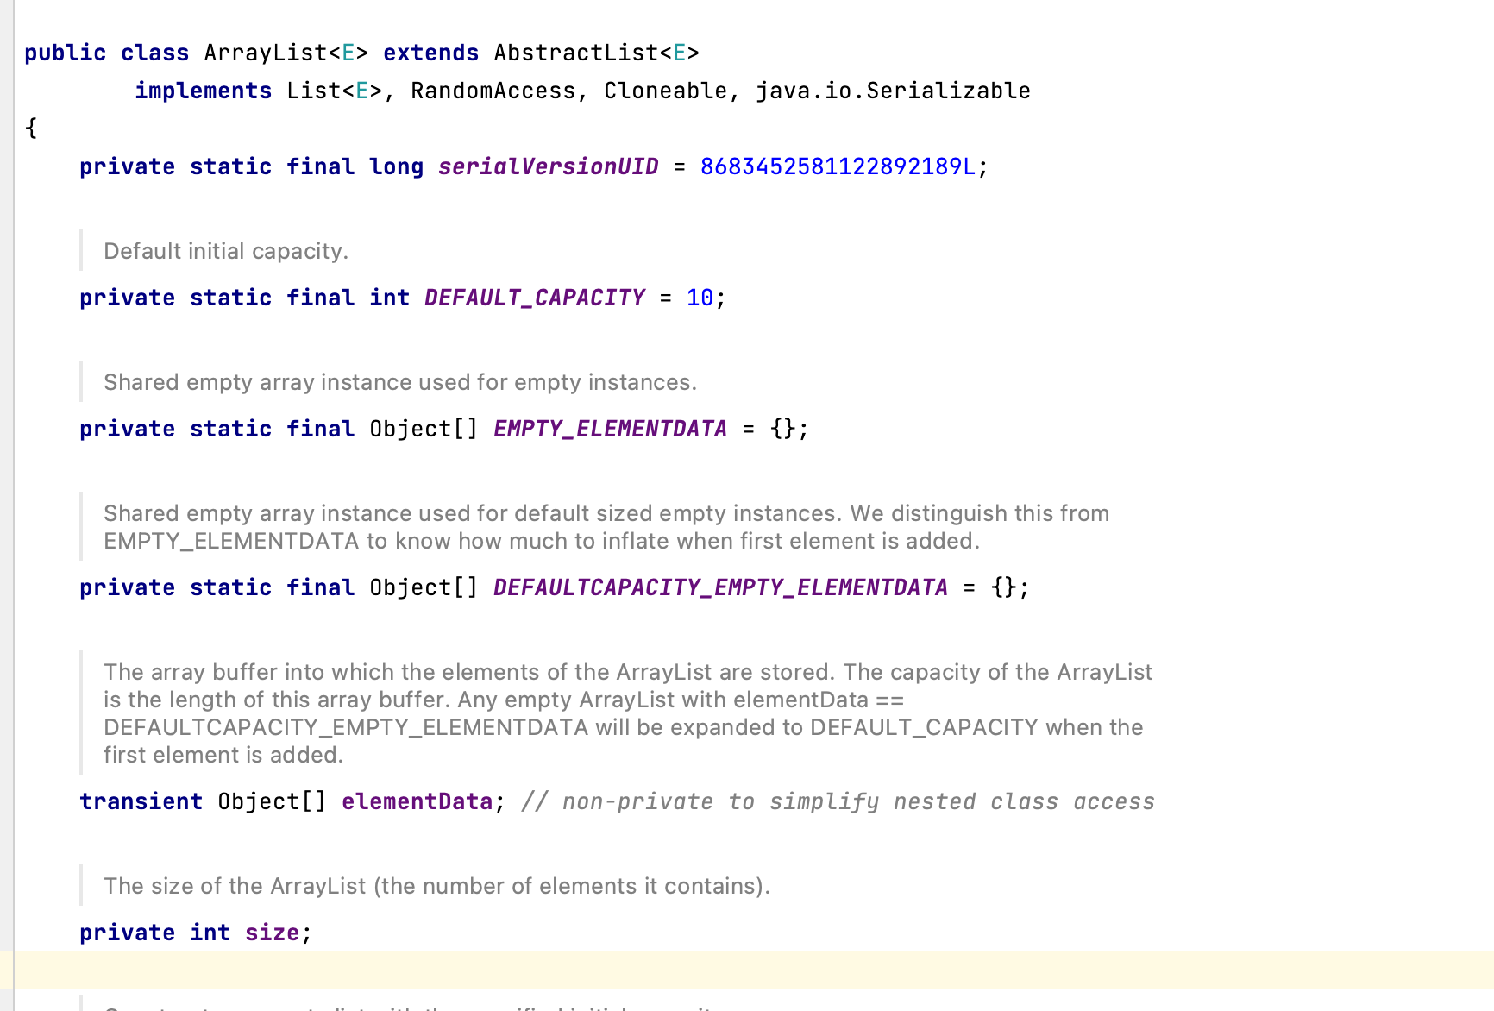Click AbstractList in the extends clause
The image size is (1494, 1011).
point(576,53)
